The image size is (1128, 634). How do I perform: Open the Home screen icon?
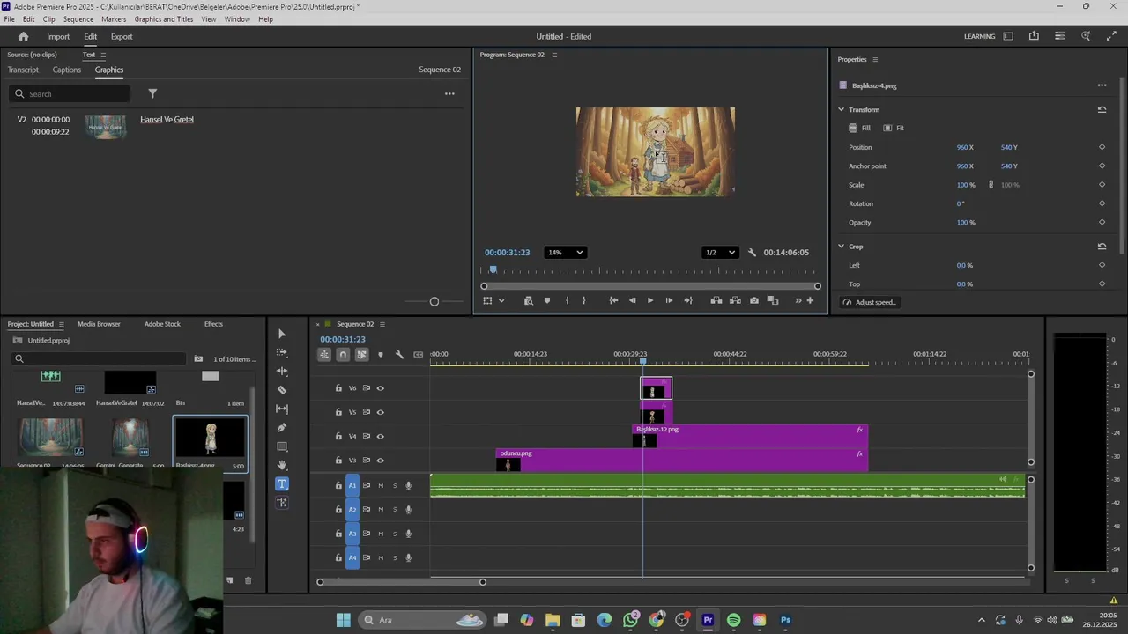(24, 36)
